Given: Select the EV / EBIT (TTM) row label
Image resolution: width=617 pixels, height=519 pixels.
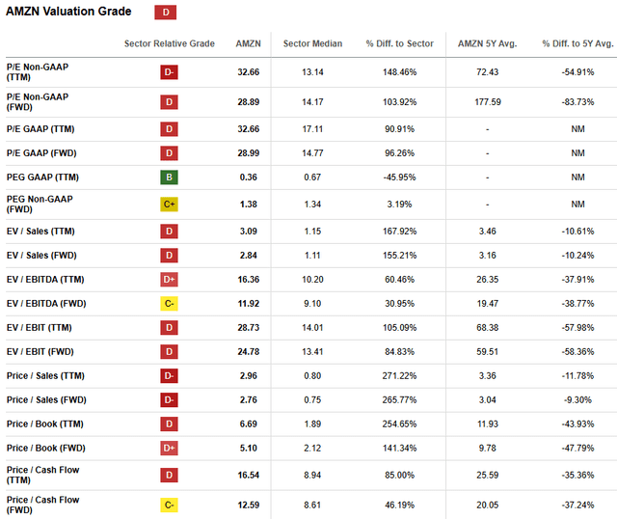Looking at the screenshot, I should (x=39, y=328).
